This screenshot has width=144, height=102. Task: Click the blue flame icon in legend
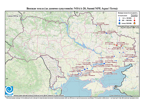click(x=120, y=23)
